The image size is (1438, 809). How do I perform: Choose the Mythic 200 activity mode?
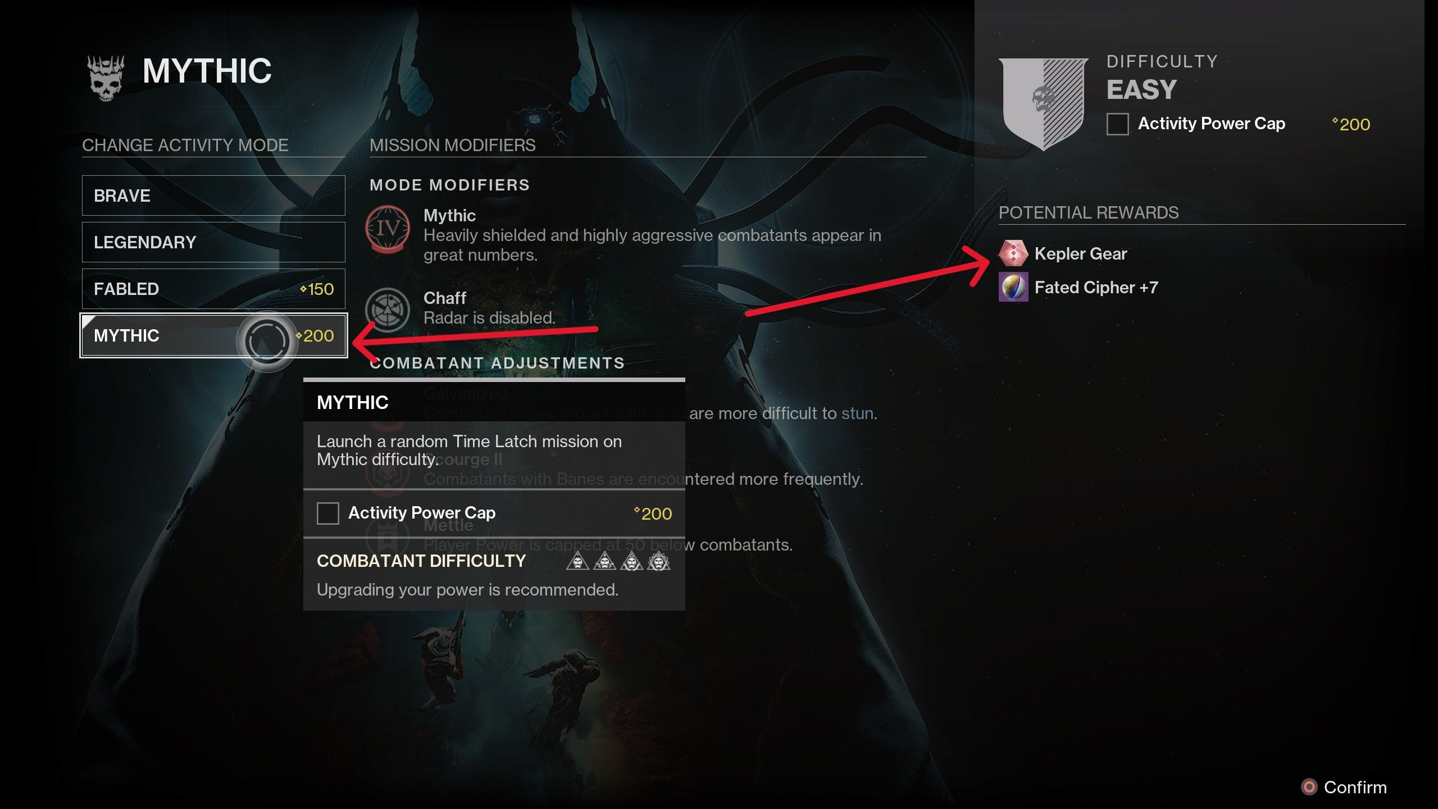[213, 335]
